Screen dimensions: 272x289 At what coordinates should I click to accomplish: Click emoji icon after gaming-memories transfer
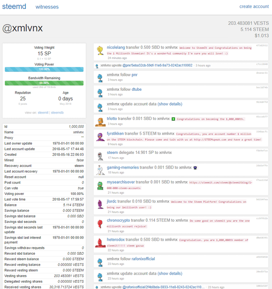click(x=195, y=168)
